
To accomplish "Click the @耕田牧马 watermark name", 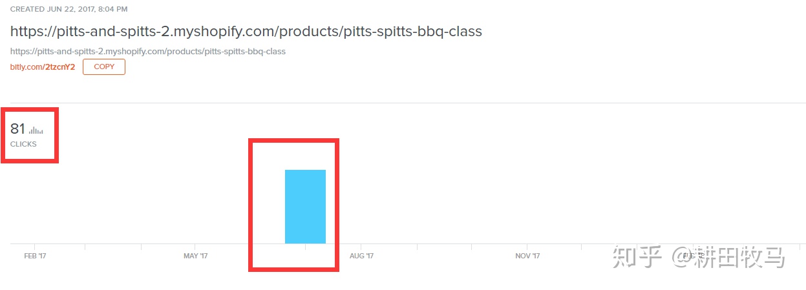I will [728, 257].
